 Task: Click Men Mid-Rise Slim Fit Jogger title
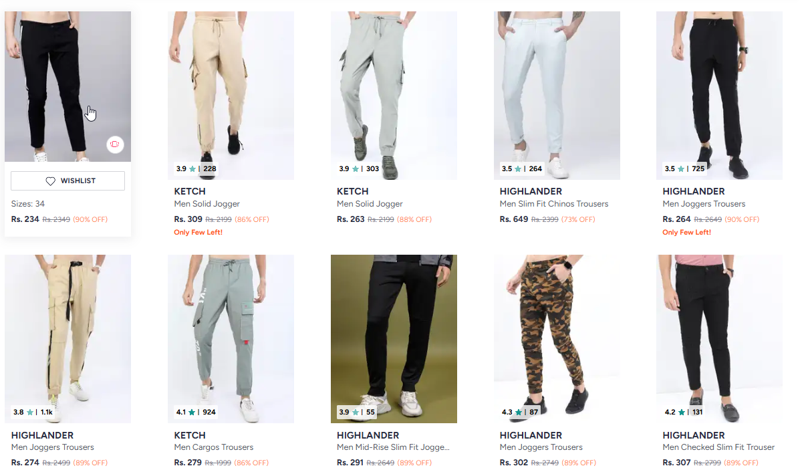393,447
